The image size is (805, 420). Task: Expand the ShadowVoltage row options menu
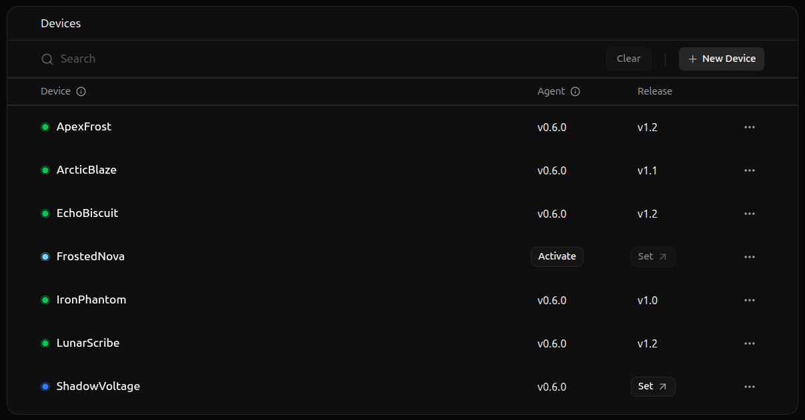(750, 387)
